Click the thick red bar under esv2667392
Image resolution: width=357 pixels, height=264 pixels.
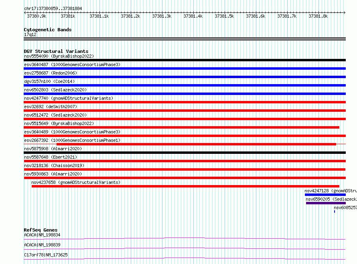196,144
